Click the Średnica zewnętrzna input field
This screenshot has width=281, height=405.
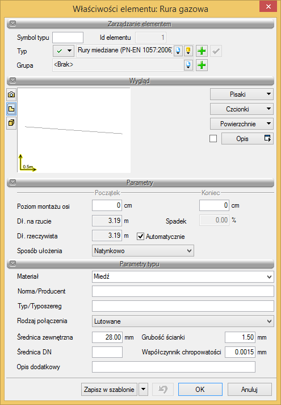pos(107,337)
